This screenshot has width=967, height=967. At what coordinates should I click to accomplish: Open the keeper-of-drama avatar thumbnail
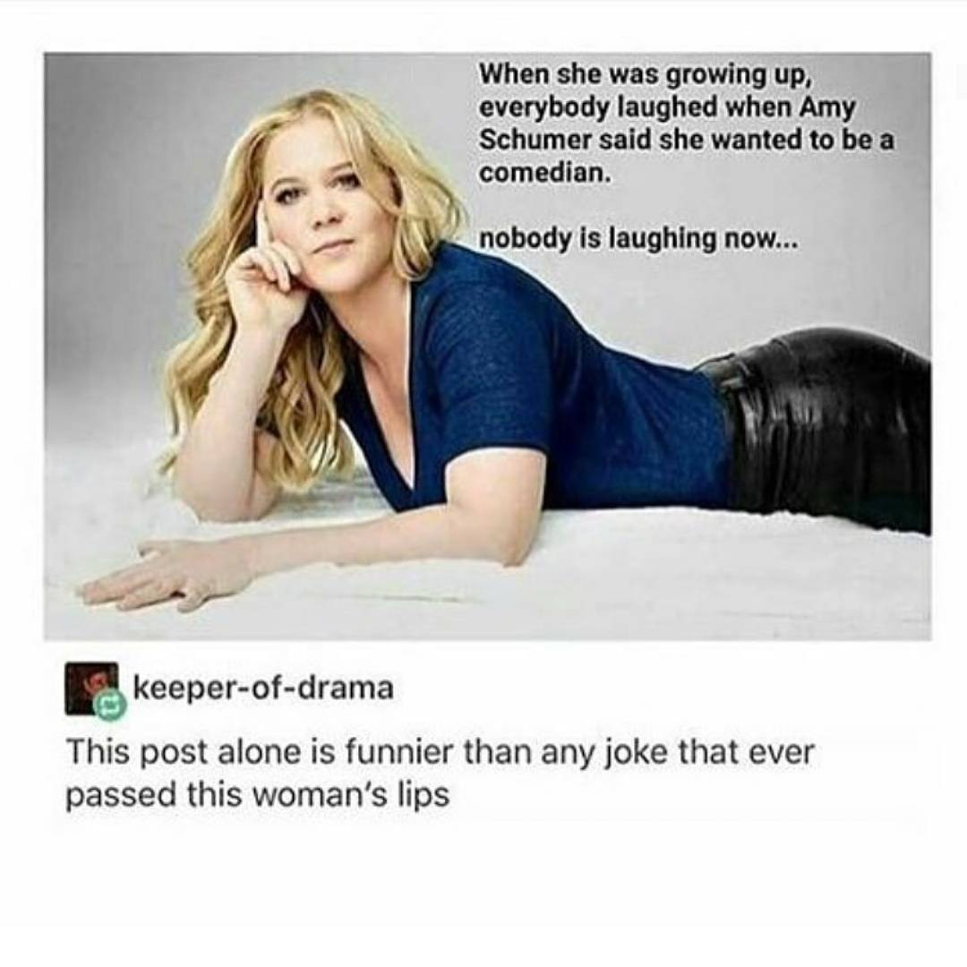click(91, 689)
